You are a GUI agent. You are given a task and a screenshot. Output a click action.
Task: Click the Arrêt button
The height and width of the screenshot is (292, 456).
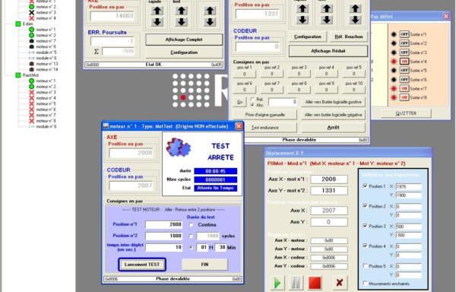coord(333,128)
